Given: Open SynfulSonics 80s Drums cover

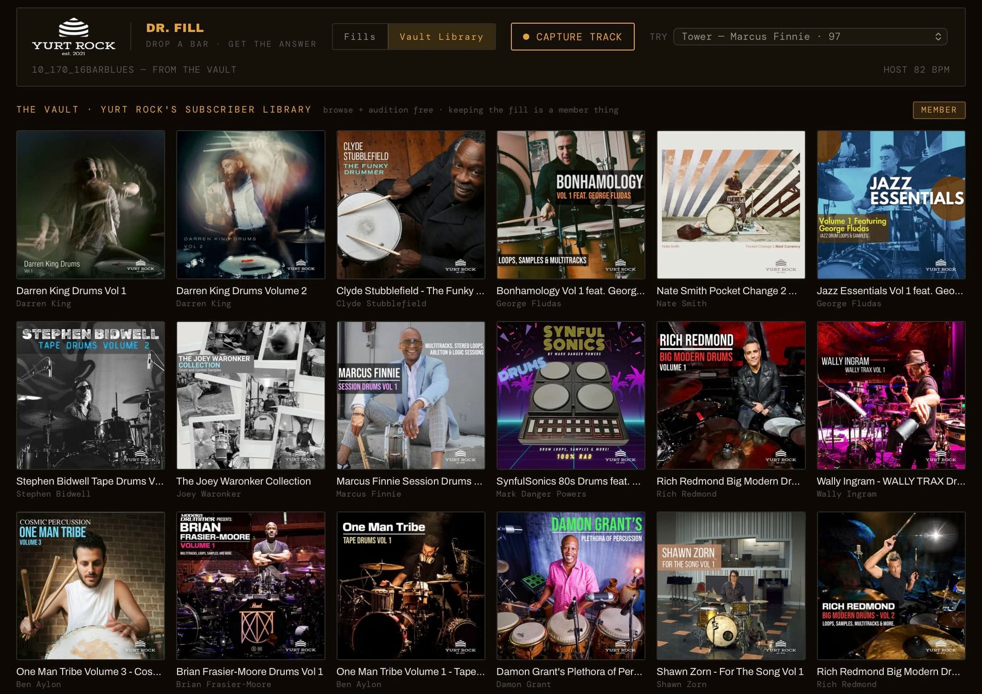Looking at the screenshot, I should click(x=571, y=395).
